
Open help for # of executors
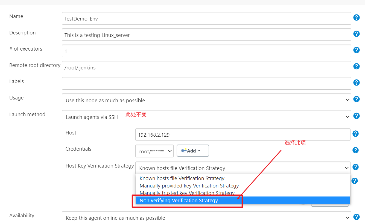coord(356,50)
